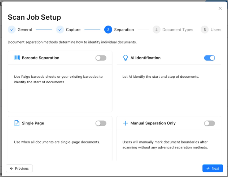Go to the Document Types step
The image size is (228, 177).
coord(177,30)
